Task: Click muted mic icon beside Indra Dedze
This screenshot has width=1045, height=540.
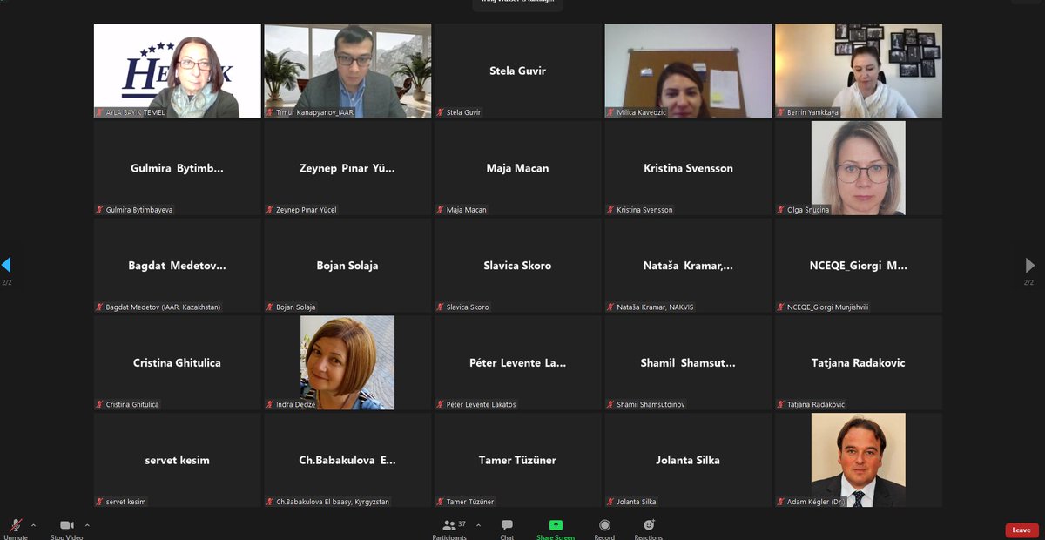Action: 270,405
